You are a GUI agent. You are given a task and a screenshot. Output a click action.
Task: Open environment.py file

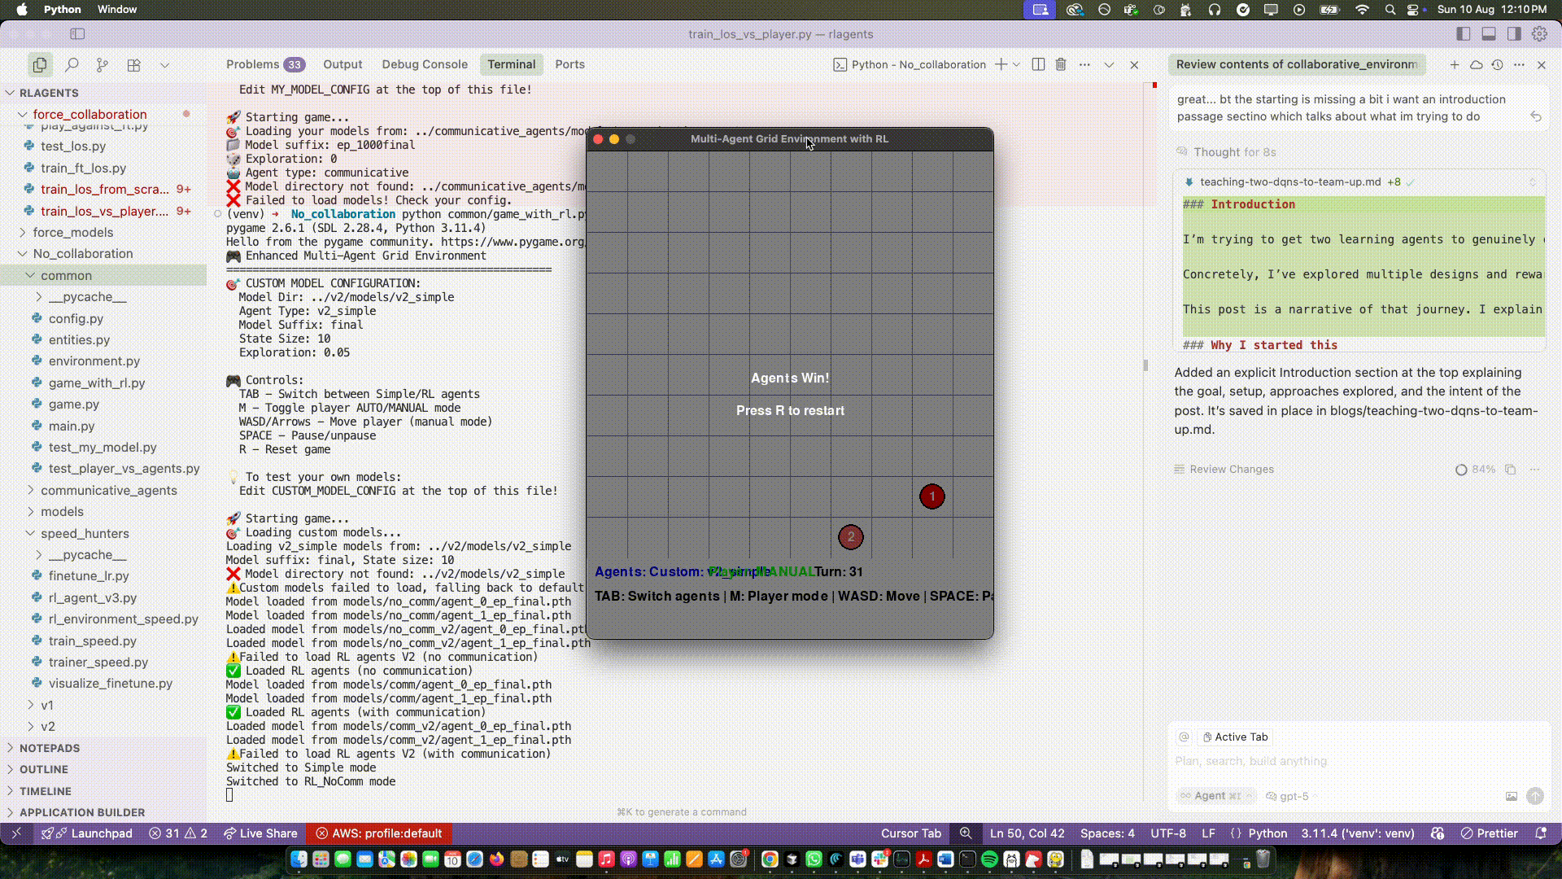pos(94,361)
